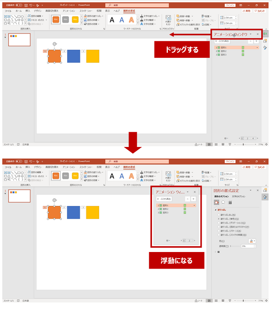Screen dimensions: 272x309
Task: Click the Fill & Line bucket icon in Format Shape pane
Action: [216, 202]
